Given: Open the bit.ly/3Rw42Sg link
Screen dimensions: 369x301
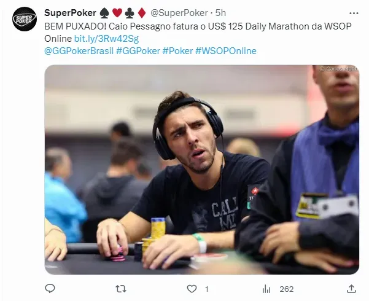Looking at the screenshot, I should [x=106, y=38].
